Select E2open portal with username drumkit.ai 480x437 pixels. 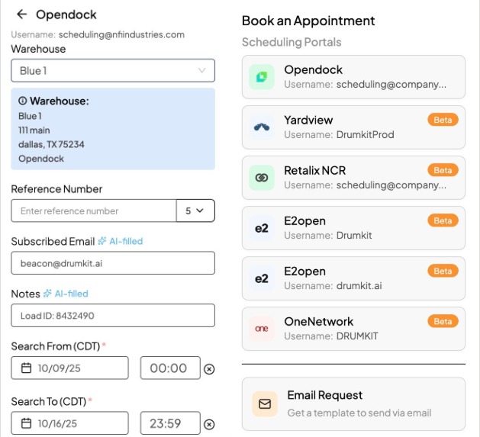(353, 278)
